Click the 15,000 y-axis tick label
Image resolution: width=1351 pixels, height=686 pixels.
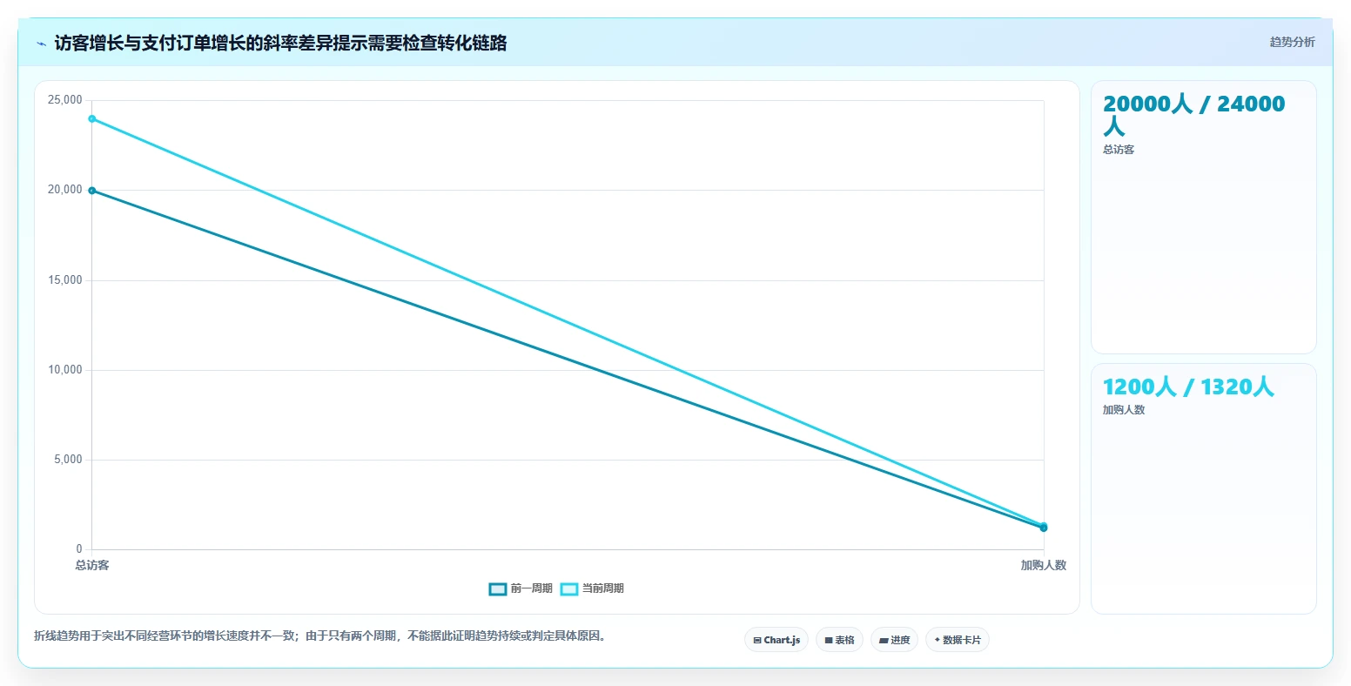(x=65, y=280)
